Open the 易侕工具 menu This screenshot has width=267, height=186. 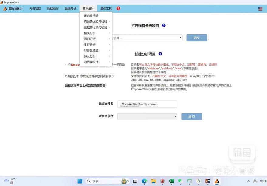(x=106, y=9)
